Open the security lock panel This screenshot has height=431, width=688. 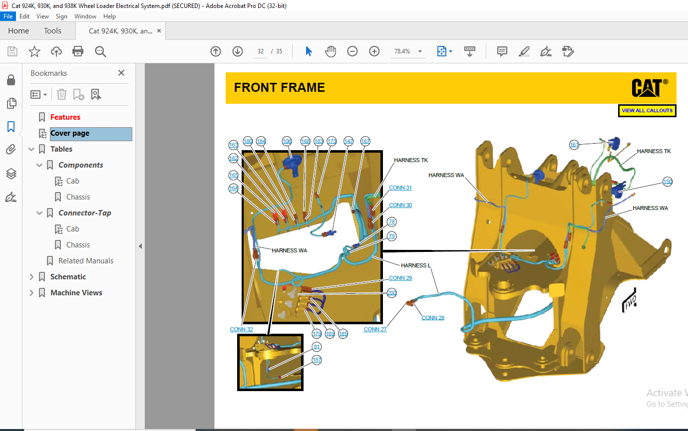[11, 80]
